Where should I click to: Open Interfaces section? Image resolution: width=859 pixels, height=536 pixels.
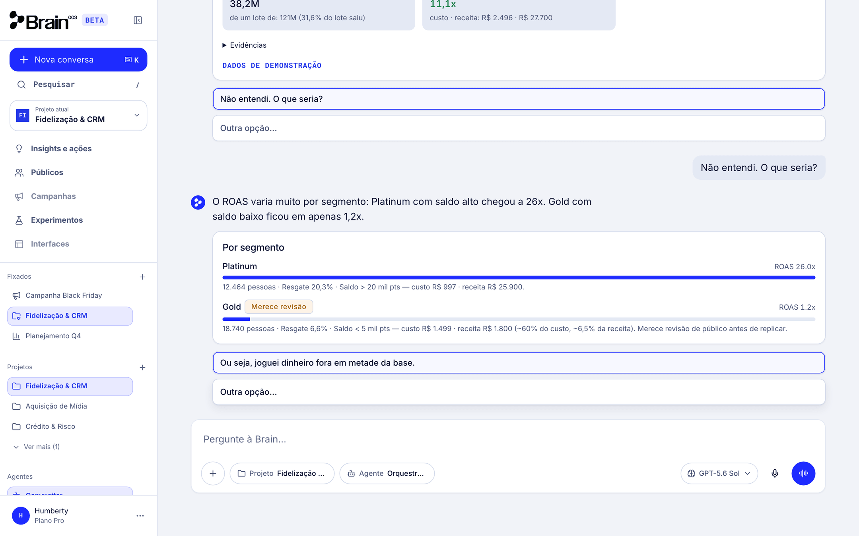[x=50, y=244]
